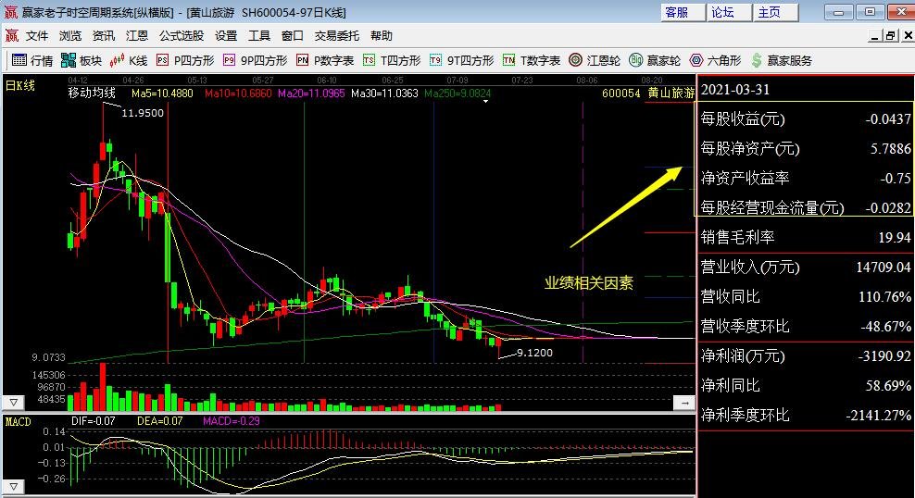The height and width of the screenshot is (498, 915).
Task: Select the Ma5=10.4880 average label
Action: click(x=162, y=93)
